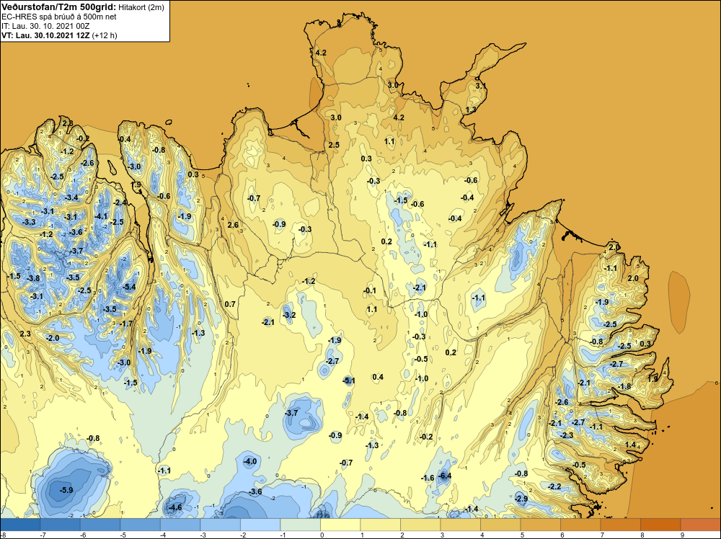Select the legend swatch between 5 and 6
This screenshot has height=539, width=721.
(x=540, y=525)
